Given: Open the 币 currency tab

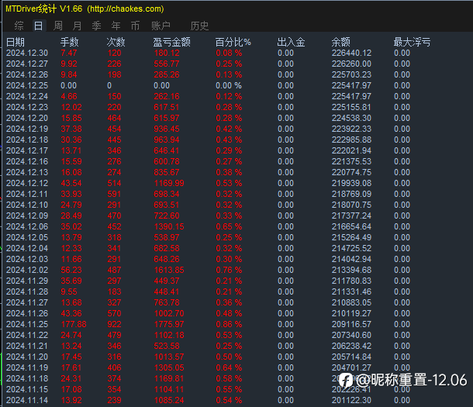Looking at the screenshot, I should tap(135, 26).
